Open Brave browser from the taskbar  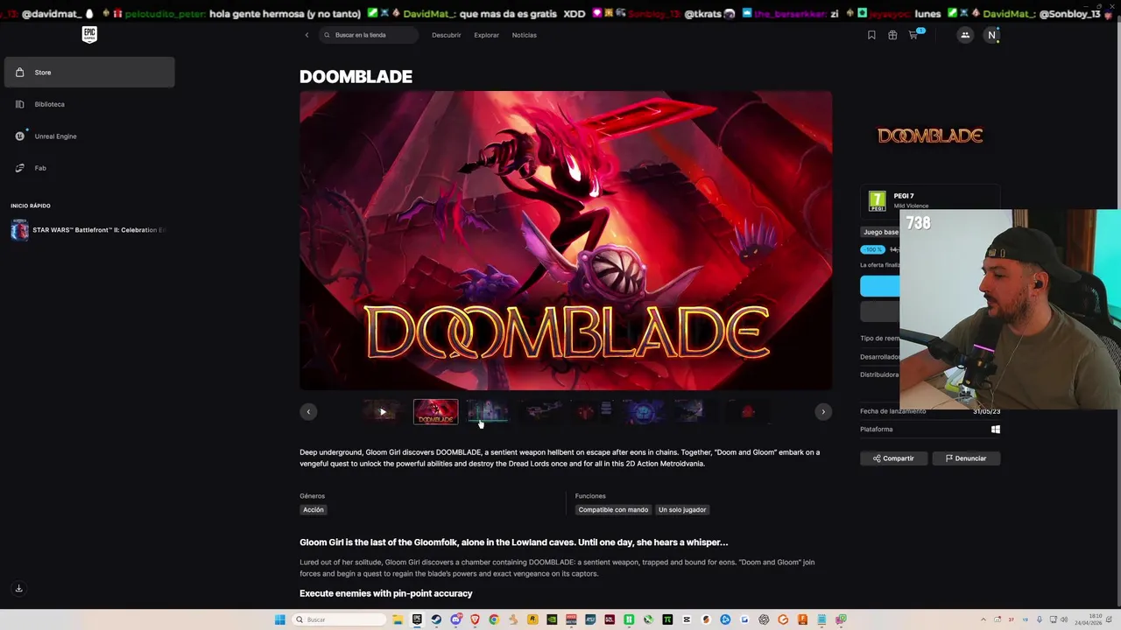pos(475,619)
